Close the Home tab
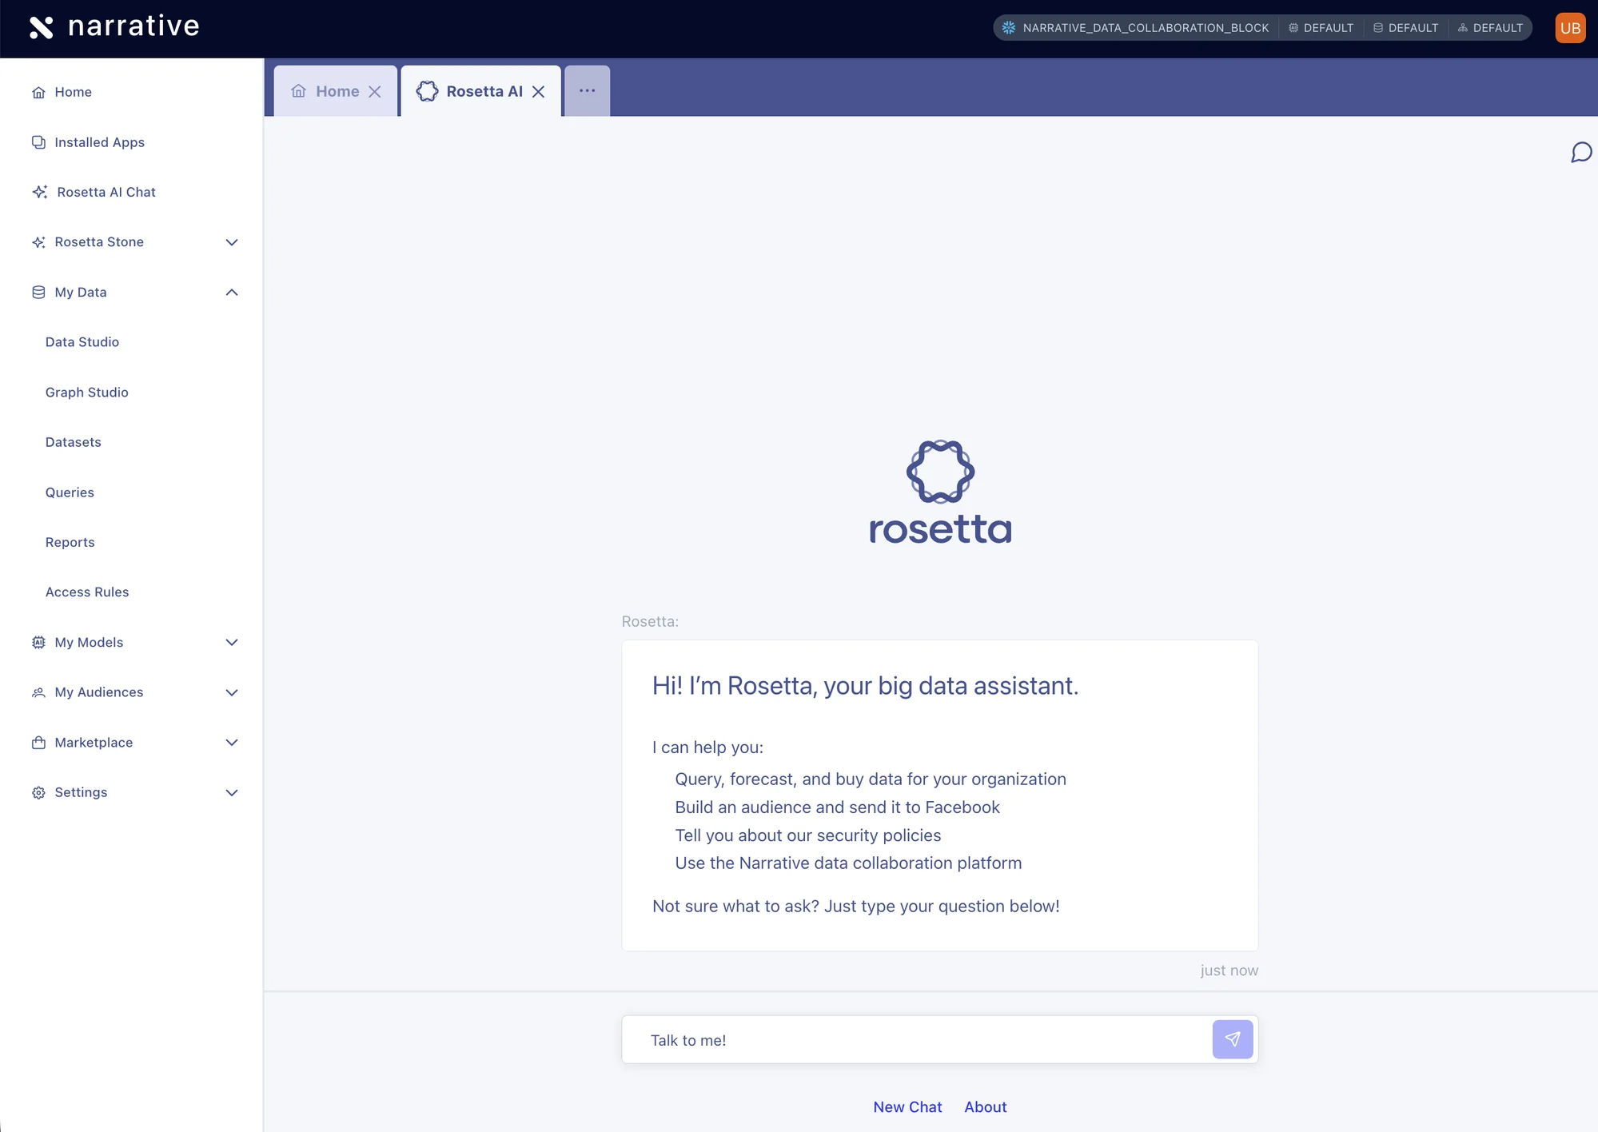Screen dimensions: 1598x1132 coord(375,92)
